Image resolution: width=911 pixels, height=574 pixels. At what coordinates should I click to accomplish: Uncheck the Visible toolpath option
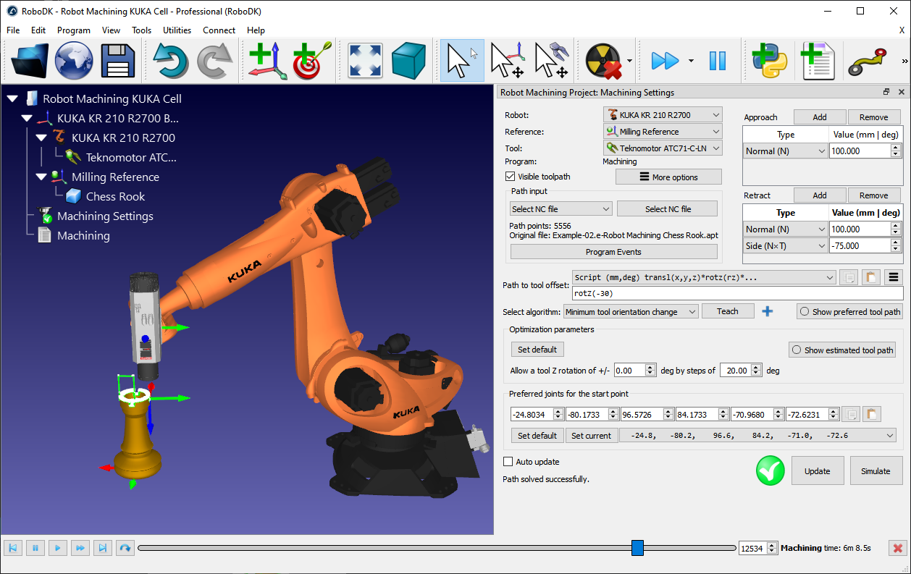click(x=511, y=176)
